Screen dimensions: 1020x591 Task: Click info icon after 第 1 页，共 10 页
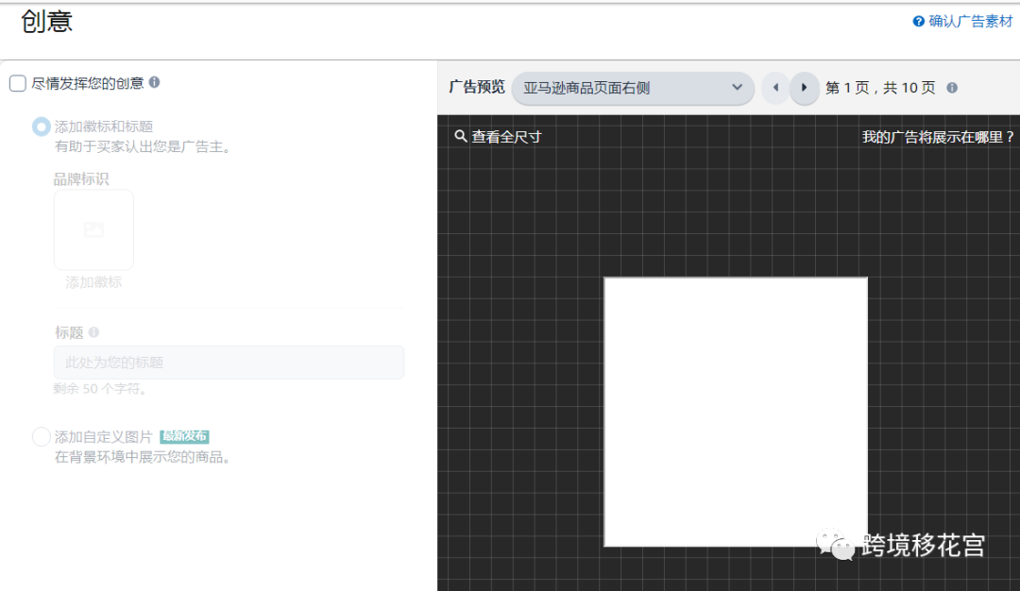point(952,88)
